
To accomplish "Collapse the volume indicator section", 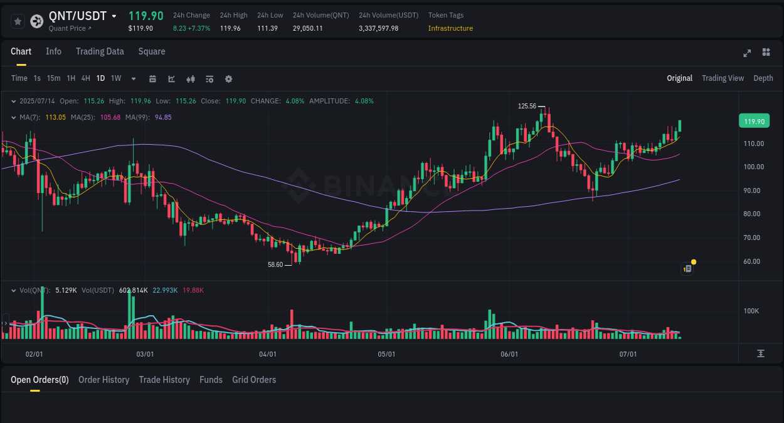I will 14,291.
